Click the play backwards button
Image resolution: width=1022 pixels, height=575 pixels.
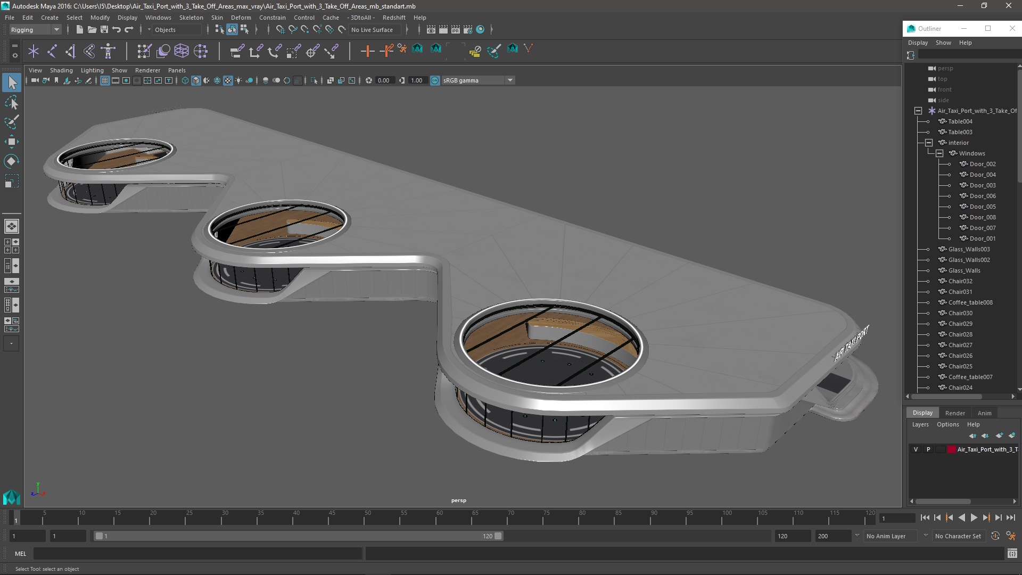pos(961,517)
